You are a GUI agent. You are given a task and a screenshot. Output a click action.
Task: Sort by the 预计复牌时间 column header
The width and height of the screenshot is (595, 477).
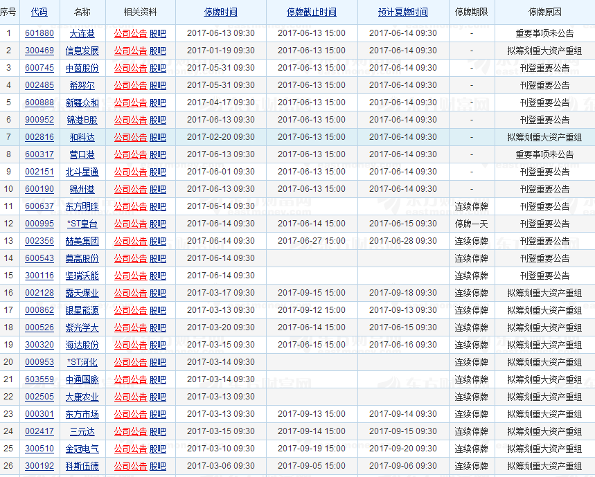[403, 12]
